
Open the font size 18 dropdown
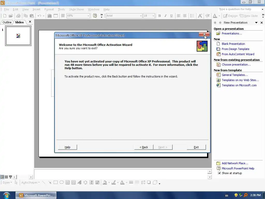[153, 16]
